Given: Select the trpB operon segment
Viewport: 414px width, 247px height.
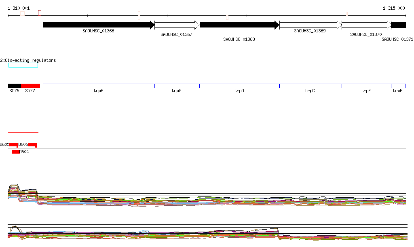Looking at the screenshot, I should 399,86.
